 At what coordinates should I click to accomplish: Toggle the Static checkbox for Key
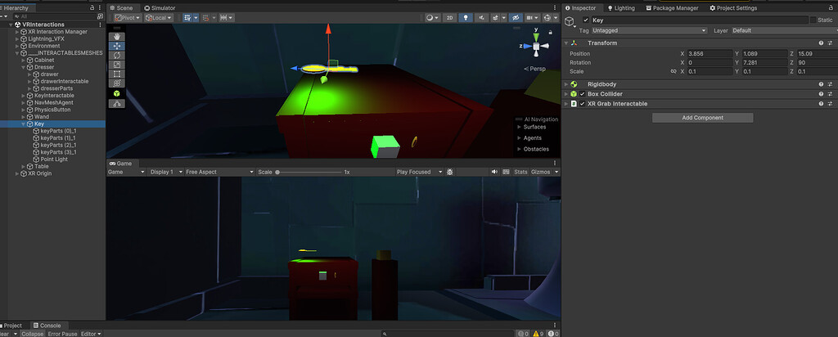pyautogui.click(x=813, y=20)
